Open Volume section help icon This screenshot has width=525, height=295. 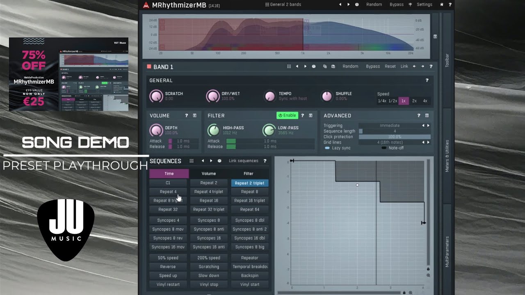(187, 116)
